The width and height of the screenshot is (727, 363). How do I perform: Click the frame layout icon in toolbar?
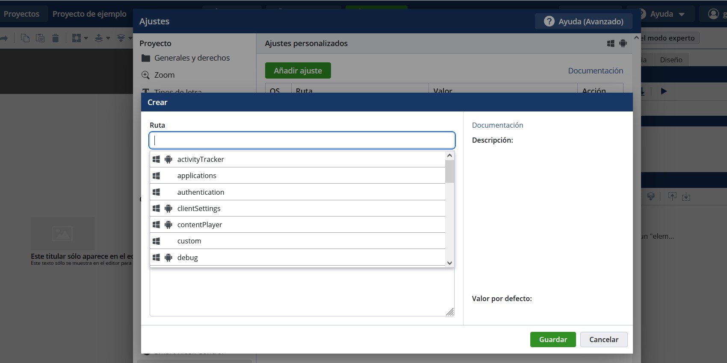pyautogui.click(x=77, y=38)
